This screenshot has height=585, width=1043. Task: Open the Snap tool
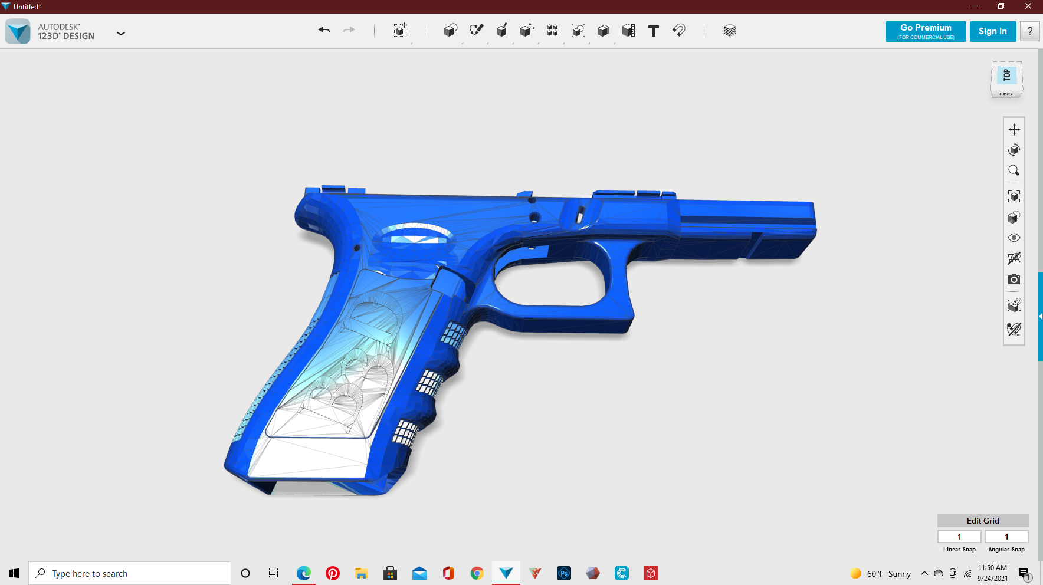tap(678, 31)
